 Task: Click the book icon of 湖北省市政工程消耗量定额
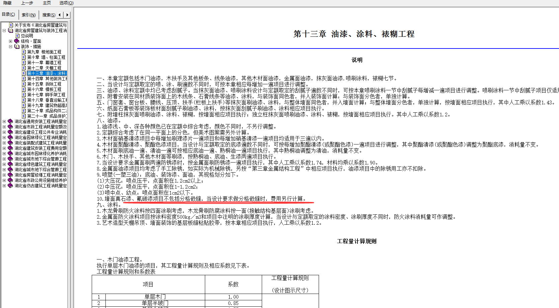[10, 127]
